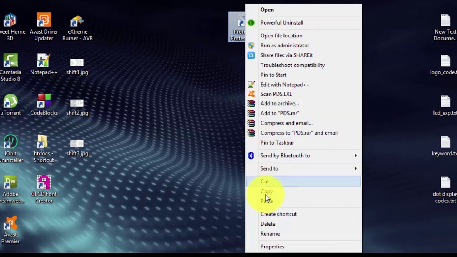This screenshot has height=257, width=457.
Task: Select dot display codes.txt file
Action: tap(445, 190)
